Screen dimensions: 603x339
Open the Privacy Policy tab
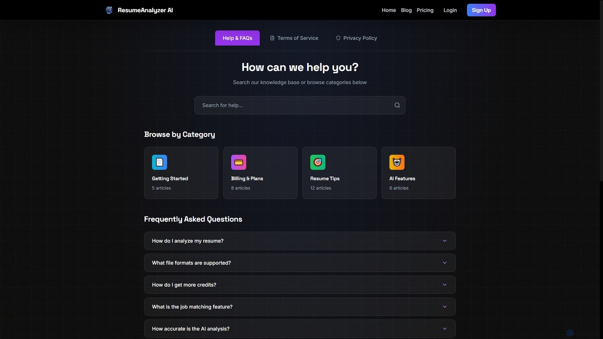pyautogui.click(x=357, y=38)
